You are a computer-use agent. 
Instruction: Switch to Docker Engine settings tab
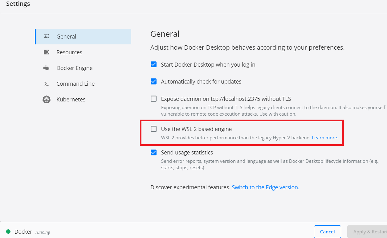83,68
